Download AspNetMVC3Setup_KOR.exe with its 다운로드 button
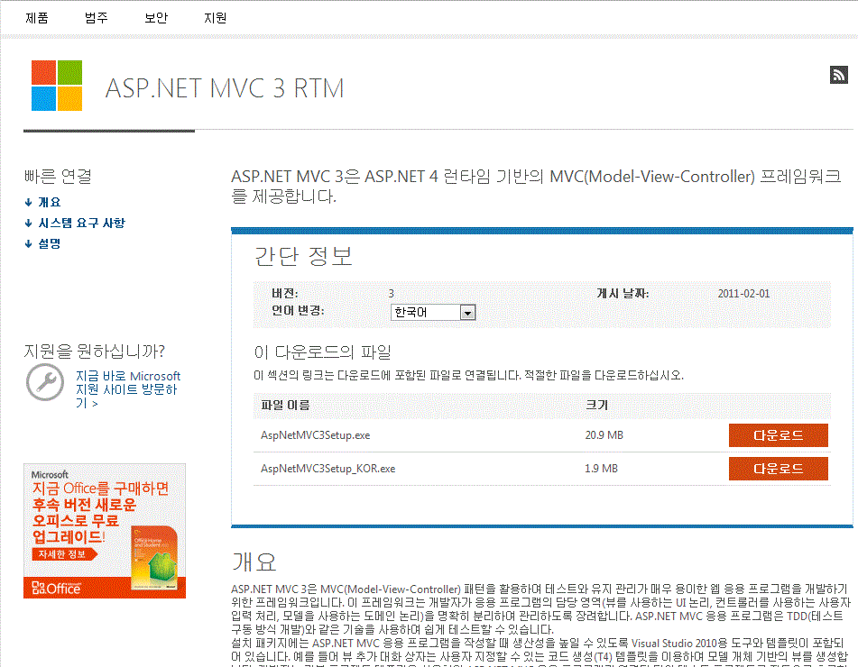858x667 pixels. coord(778,469)
